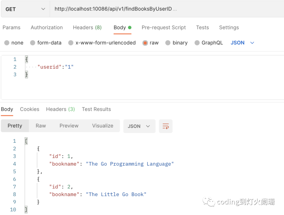
Task: Click the wrap lines icon in response toolbar
Action: 166,126
